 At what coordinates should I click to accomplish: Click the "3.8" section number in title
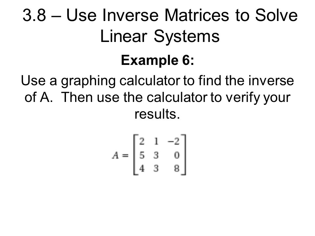tap(34, 15)
